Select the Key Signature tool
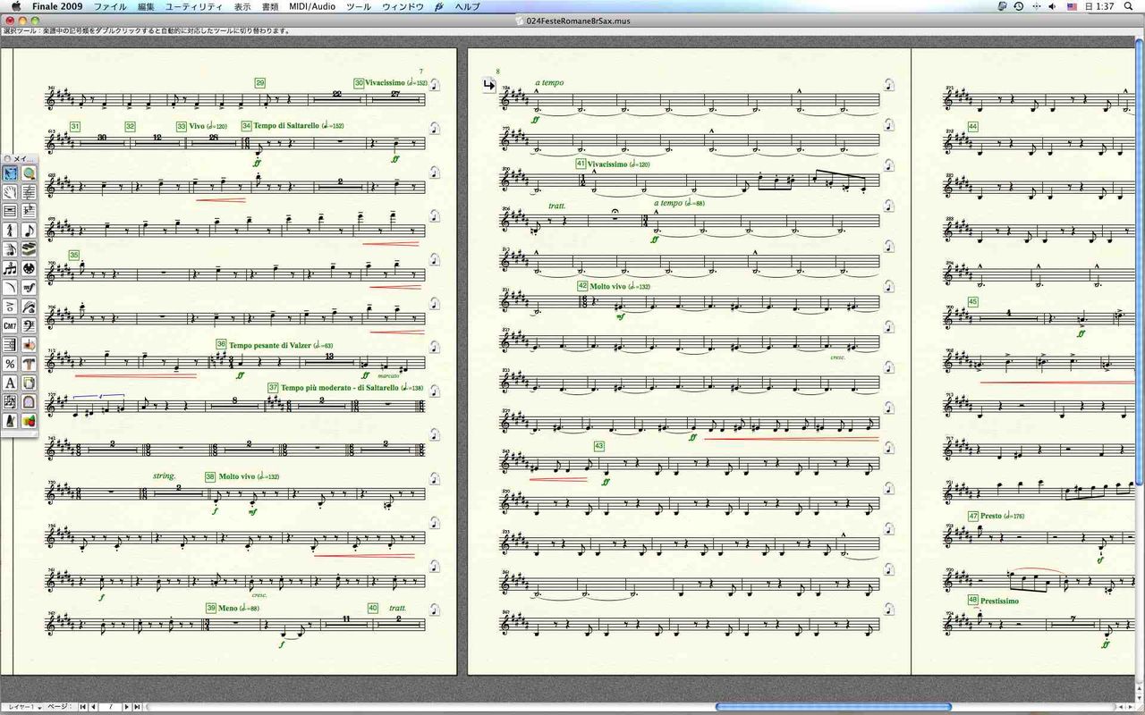The image size is (1145, 715). tap(30, 212)
